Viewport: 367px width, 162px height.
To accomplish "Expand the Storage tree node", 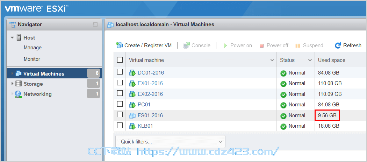I will (x=12, y=84).
